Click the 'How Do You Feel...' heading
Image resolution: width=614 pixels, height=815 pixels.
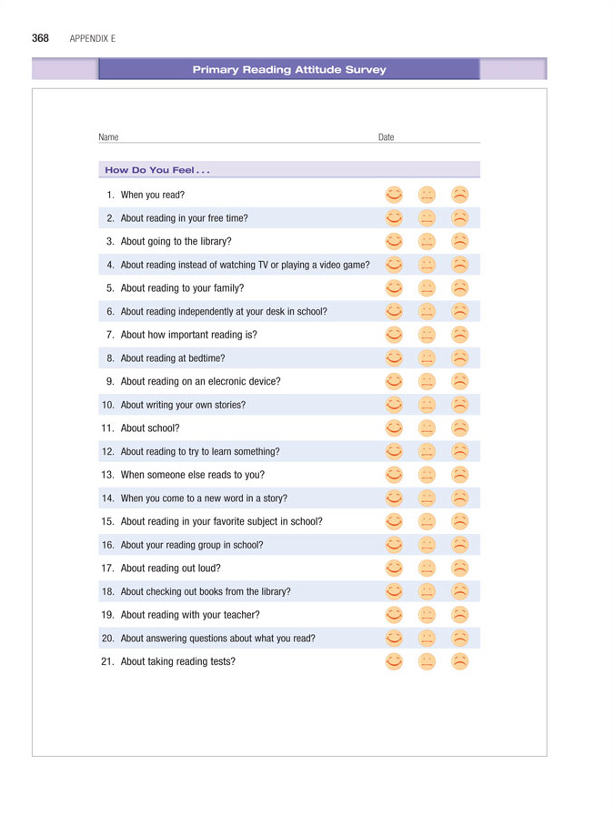pyautogui.click(x=157, y=170)
